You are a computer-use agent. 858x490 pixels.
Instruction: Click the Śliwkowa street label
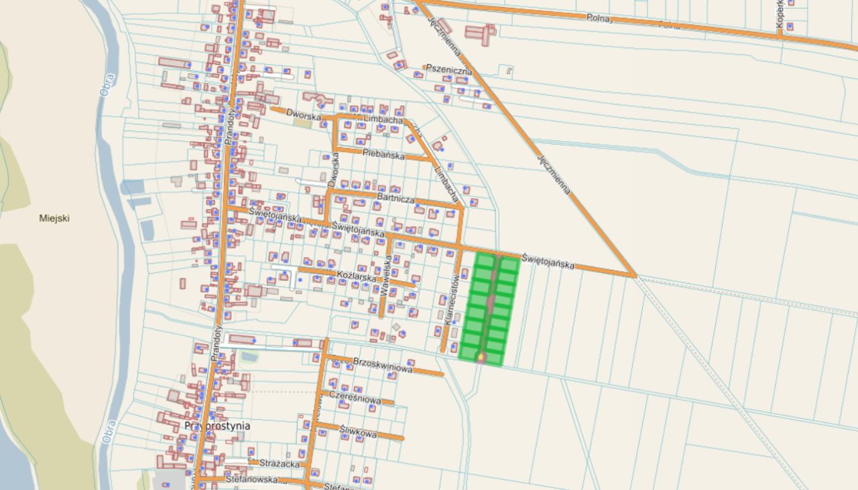[358, 432]
